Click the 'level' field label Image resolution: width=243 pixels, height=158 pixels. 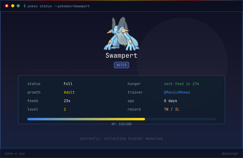[33, 109]
